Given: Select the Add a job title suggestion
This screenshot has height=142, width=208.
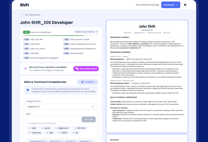Looking at the screenshot, I should (x=33, y=39).
